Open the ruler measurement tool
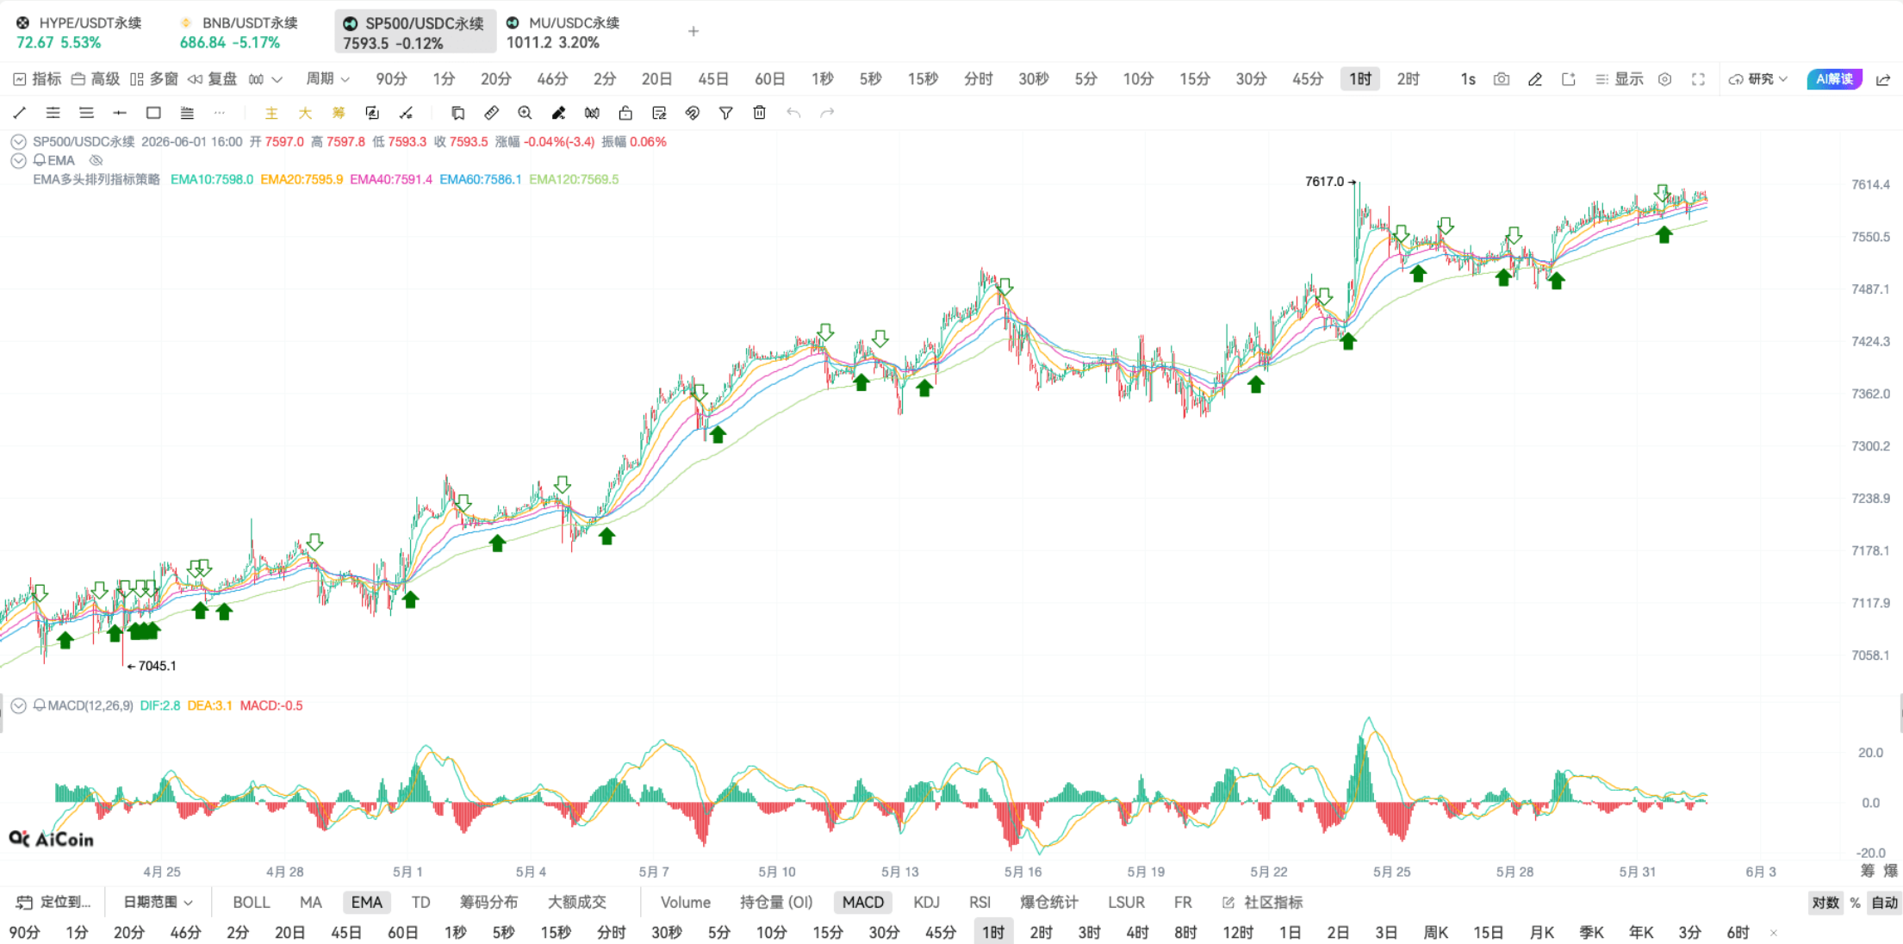Screen dimensions: 1903x944 click(491, 113)
